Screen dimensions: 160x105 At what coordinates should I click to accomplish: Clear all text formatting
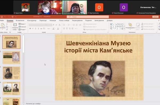(x=60, y=25)
